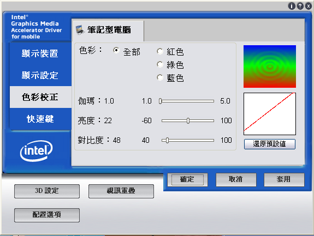
Task: Click the 確定 button
Action: pos(187,180)
